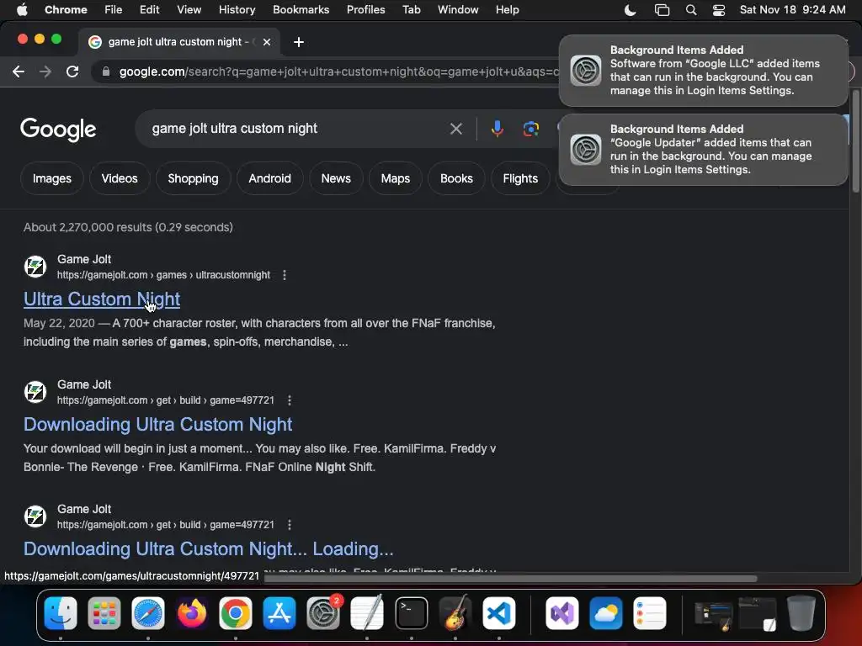The image size is (862, 646).
Task: Open the Apple menu
Action: coord(22,10)
